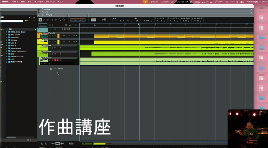
Task: Open the ファイル menu
Action: [15, 2]
